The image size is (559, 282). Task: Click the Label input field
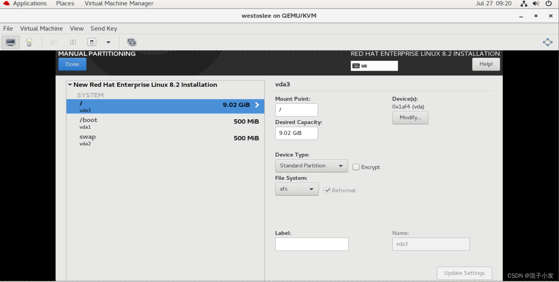coord(312,244)
